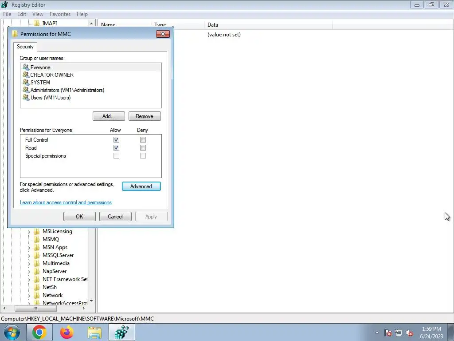
Task: Click the Remove button
Action: [x=145, y=116]
